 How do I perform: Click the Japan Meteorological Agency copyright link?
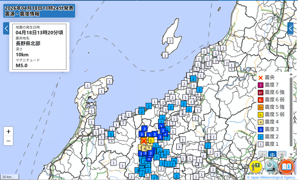point(272,177)
